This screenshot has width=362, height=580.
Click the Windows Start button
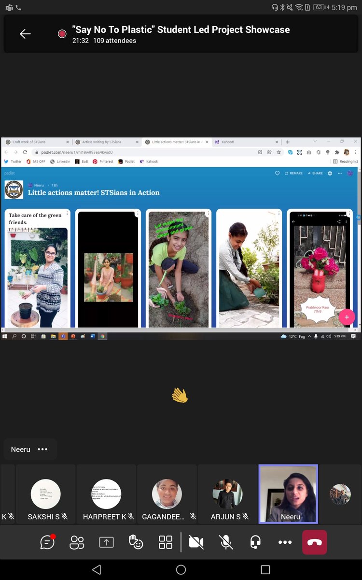[x=5, y=336]
